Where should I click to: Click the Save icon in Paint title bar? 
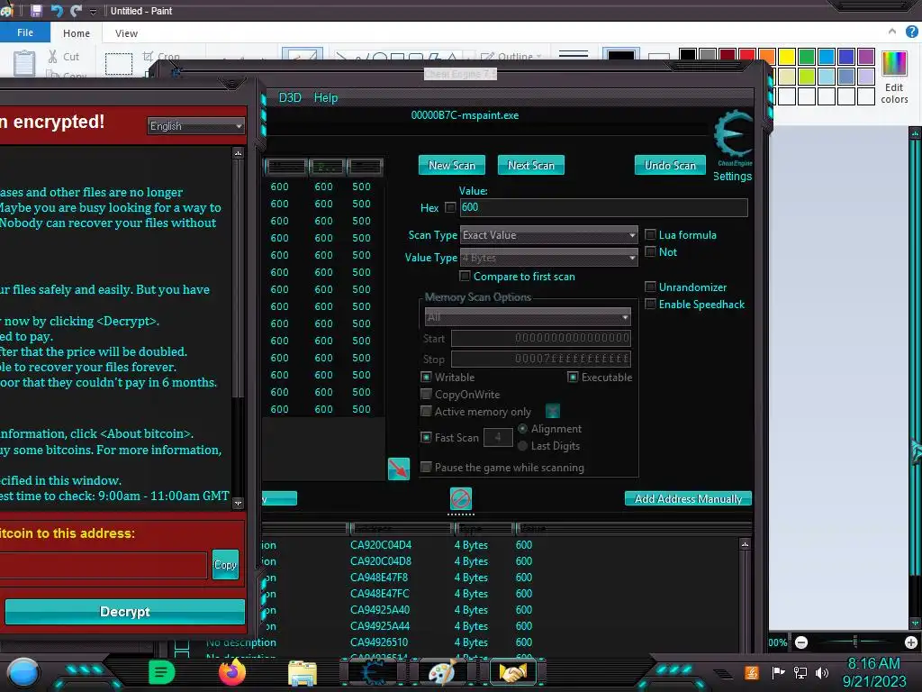pyautogui.click(x=36, y=11)
